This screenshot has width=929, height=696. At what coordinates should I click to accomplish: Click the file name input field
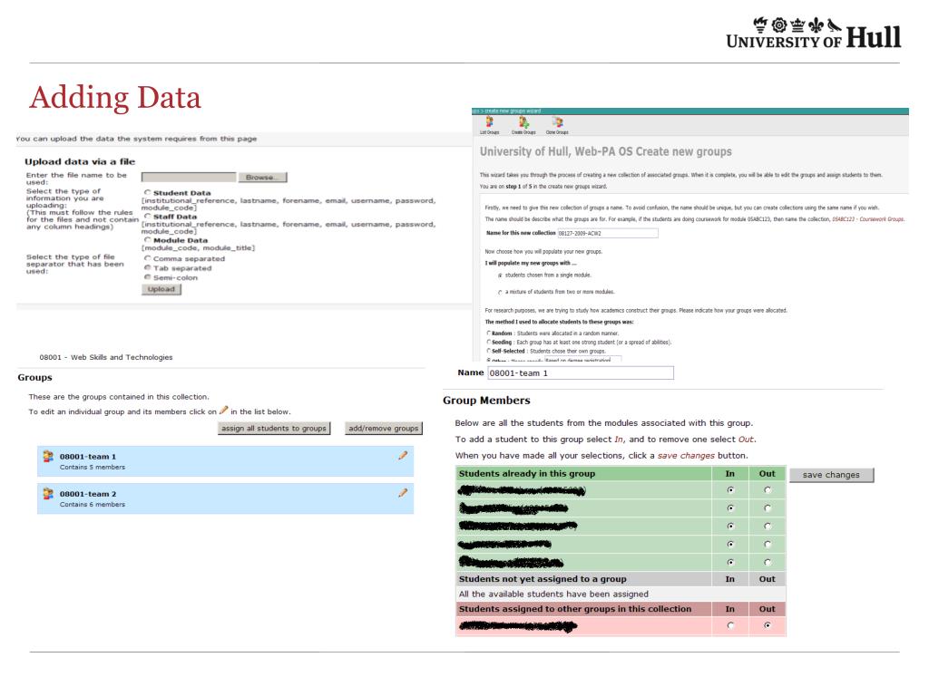coord(189,177)
